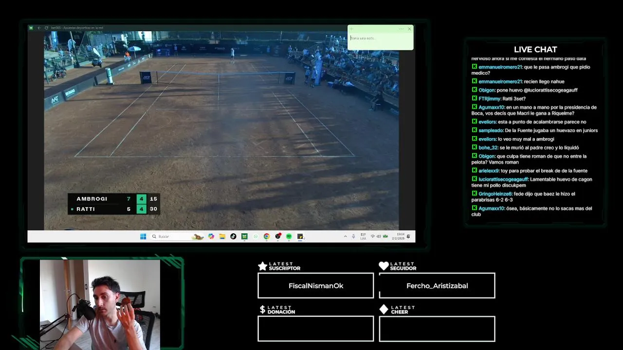Click username luciorattisecogeagauff in chat
Image resolution: width=623 pixels, height=350 pixels.
point(503,179)
